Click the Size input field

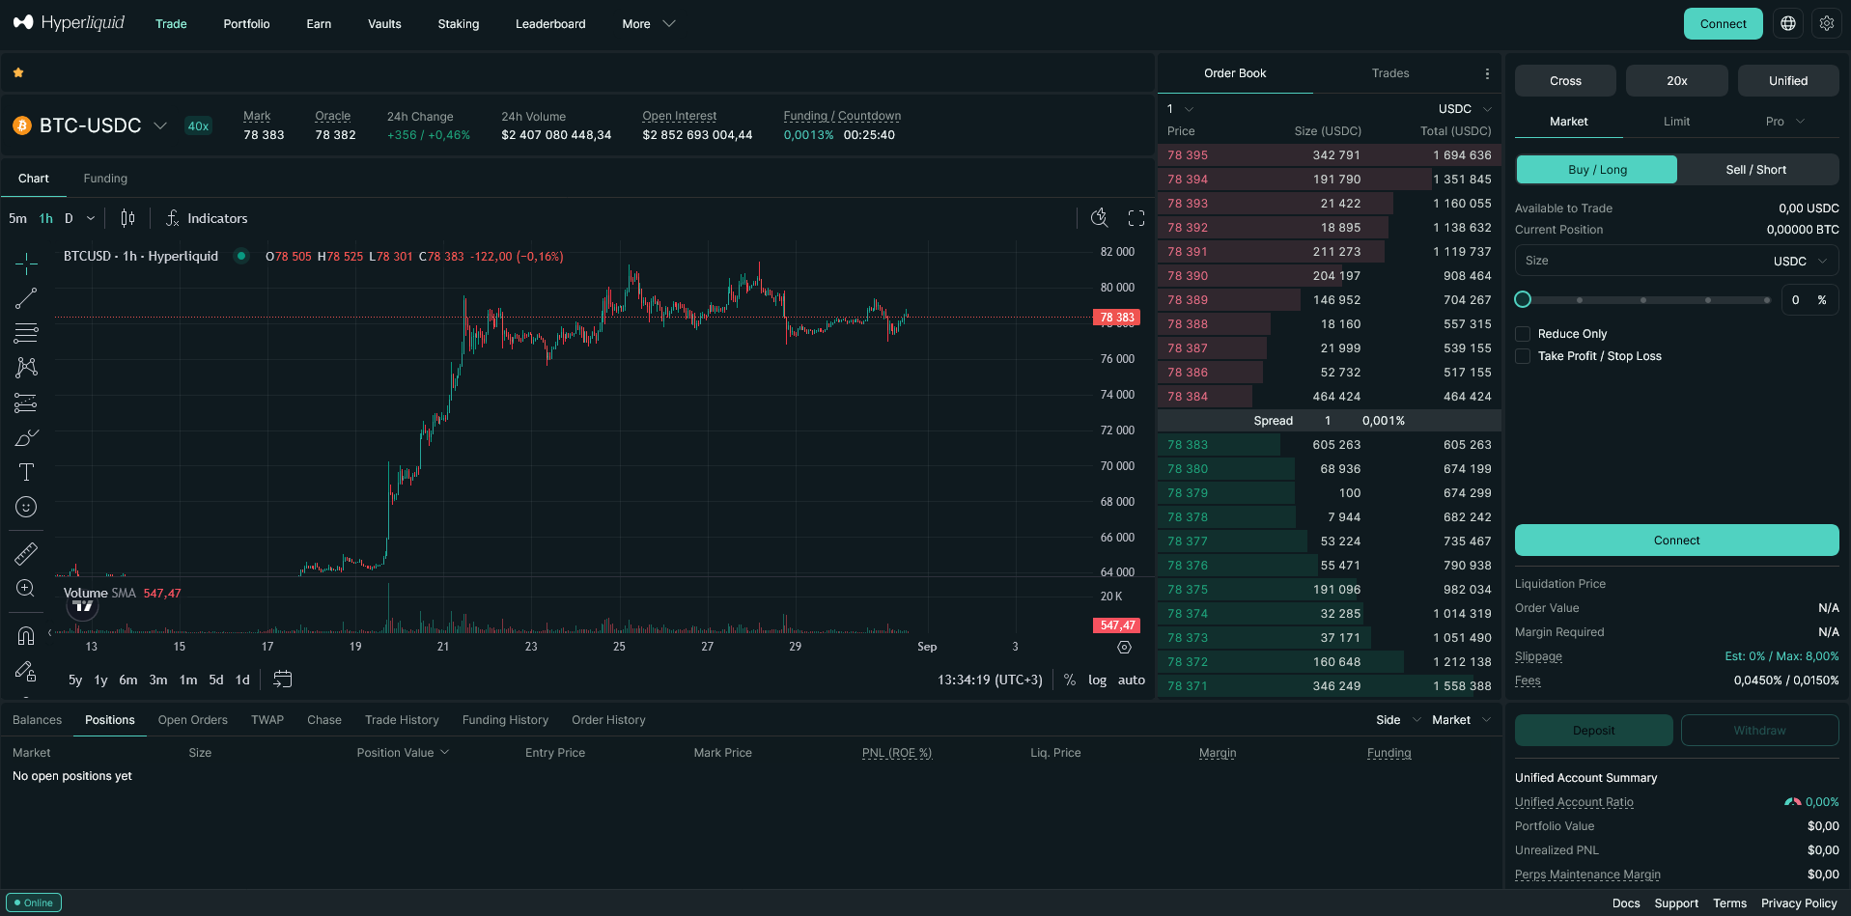pos(1677,261)
